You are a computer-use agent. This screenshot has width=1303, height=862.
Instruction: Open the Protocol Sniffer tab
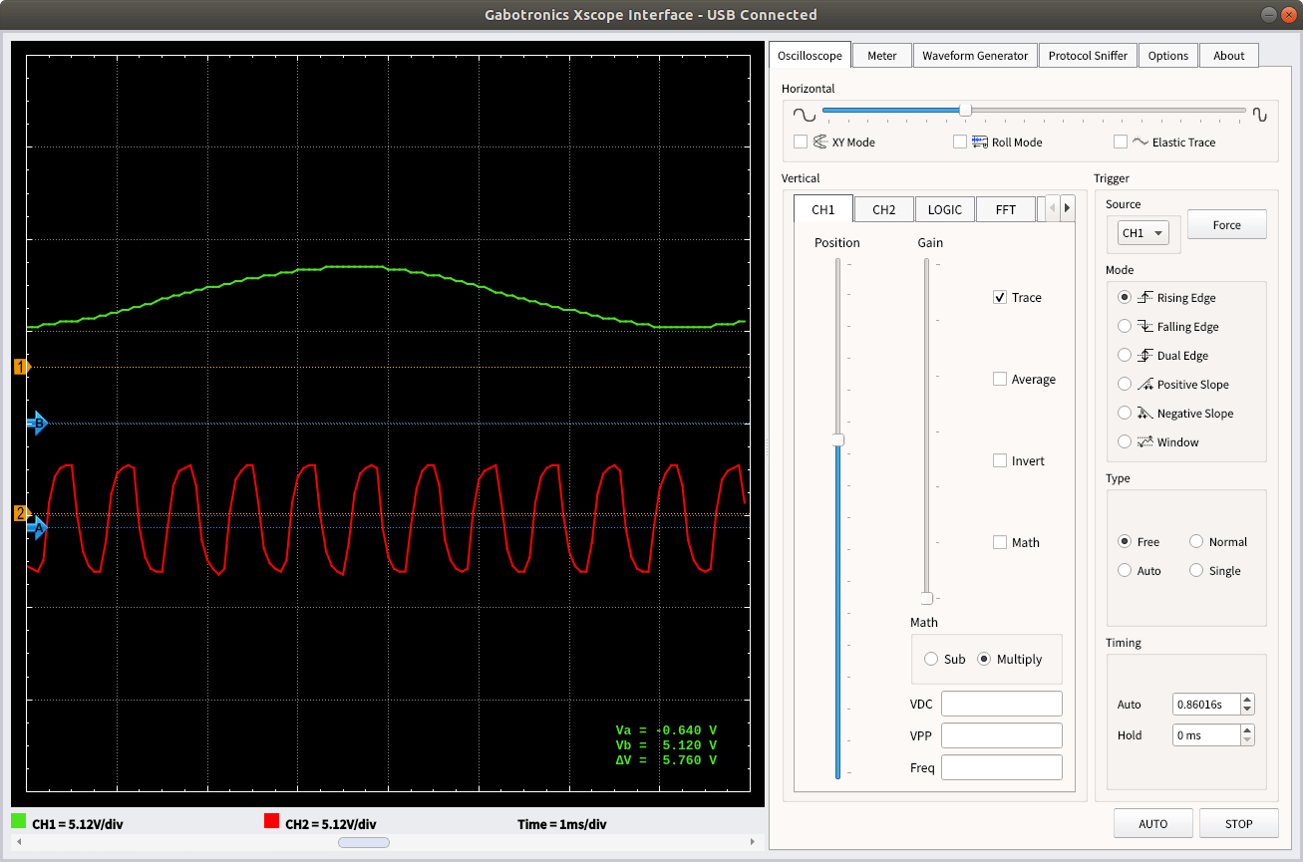[x=1088, y=56]
